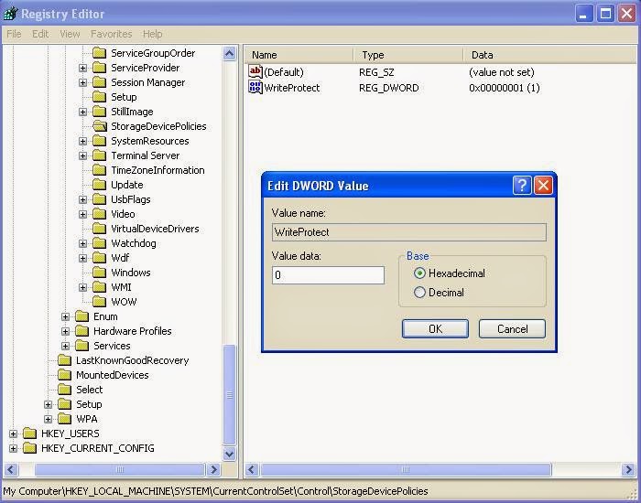Click the ServiceProvider folder icon
This screenshot has width=641, height=503.
99,68
